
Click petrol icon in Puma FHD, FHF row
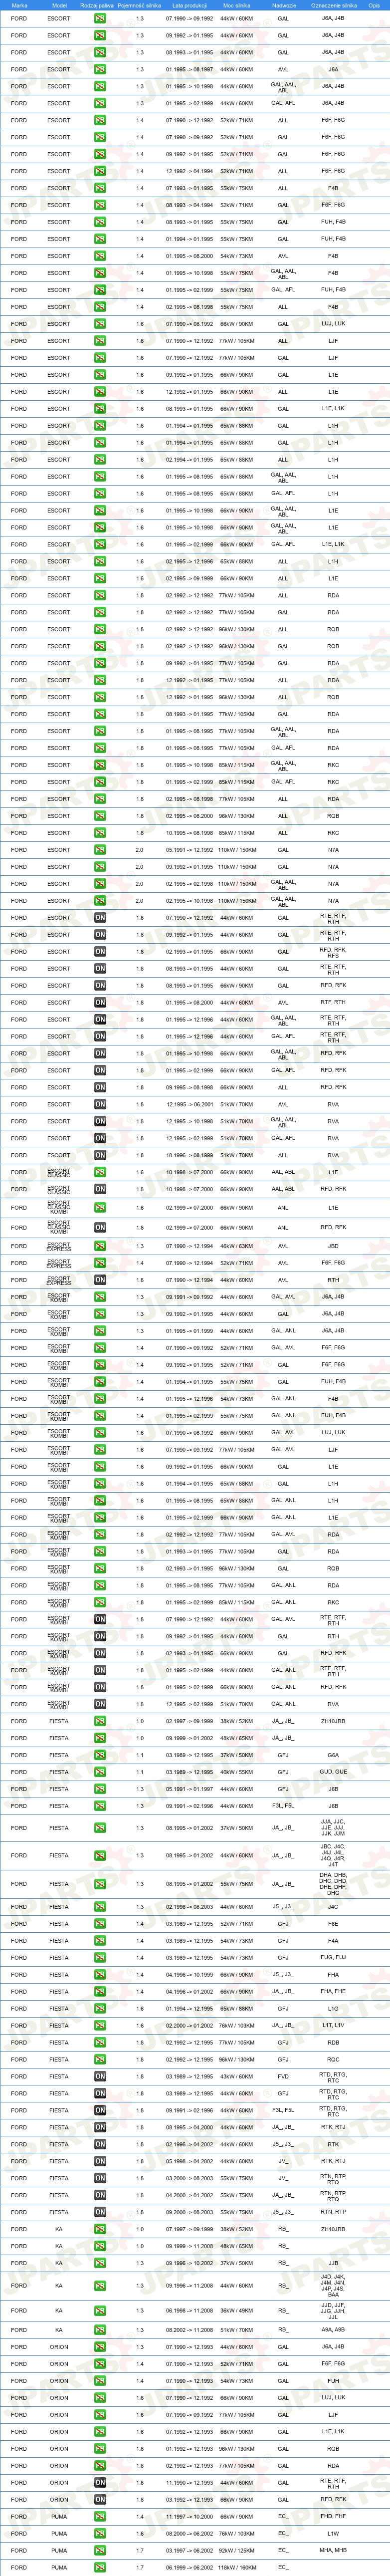point(100,2517)
